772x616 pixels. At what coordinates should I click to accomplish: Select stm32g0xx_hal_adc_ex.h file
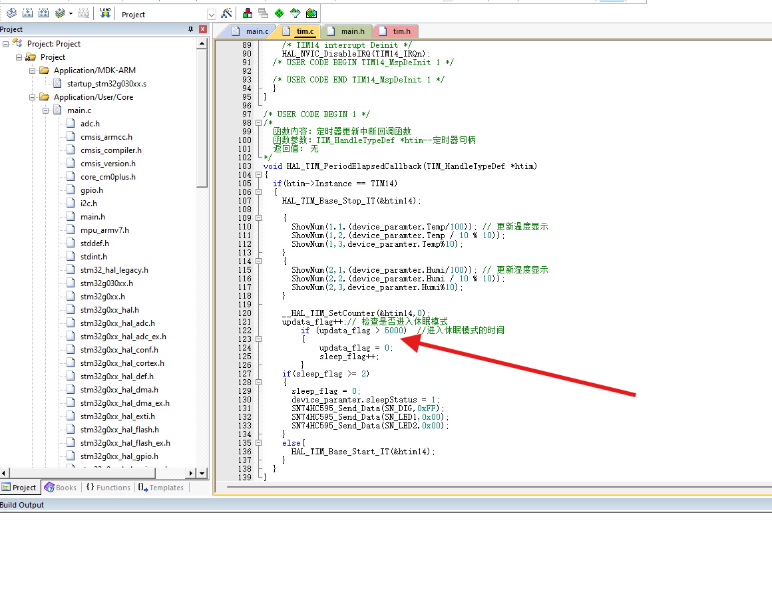coord(123,337)
